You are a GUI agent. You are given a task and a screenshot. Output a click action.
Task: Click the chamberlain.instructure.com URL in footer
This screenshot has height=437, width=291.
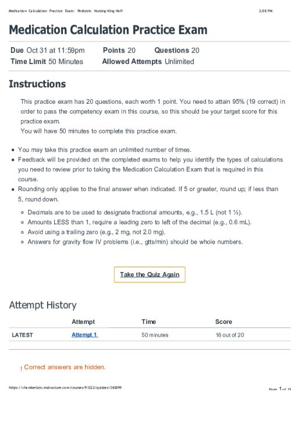(65, 387)
